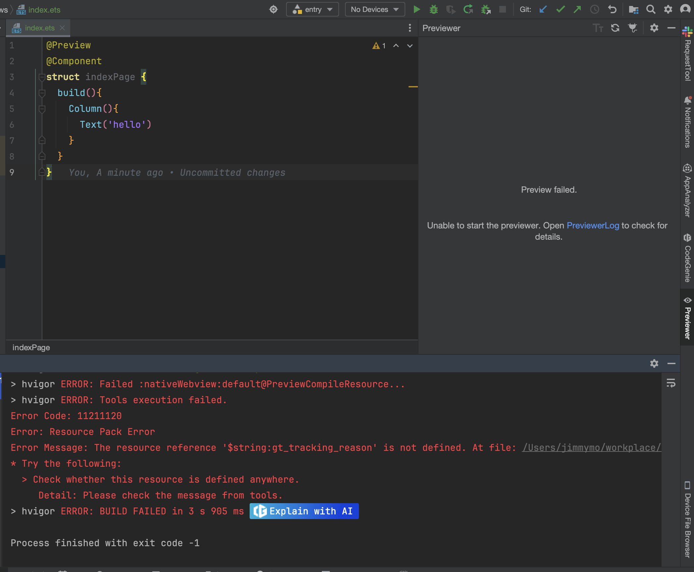Click the user account avatar icon

(x=685, y=9)
